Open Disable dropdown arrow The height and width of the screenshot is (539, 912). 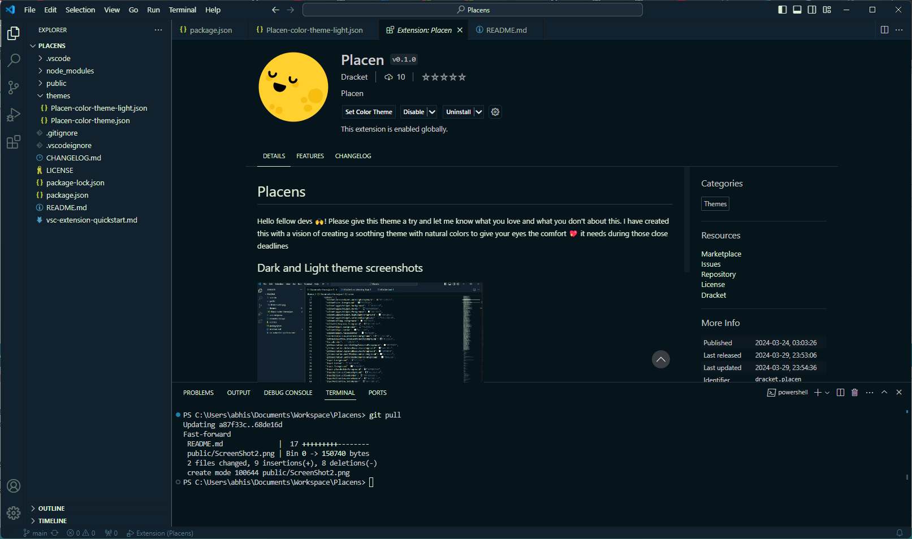[x=432, y=112]
